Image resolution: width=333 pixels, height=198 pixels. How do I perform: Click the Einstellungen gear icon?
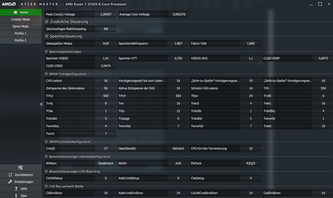(x=10, y=182)
